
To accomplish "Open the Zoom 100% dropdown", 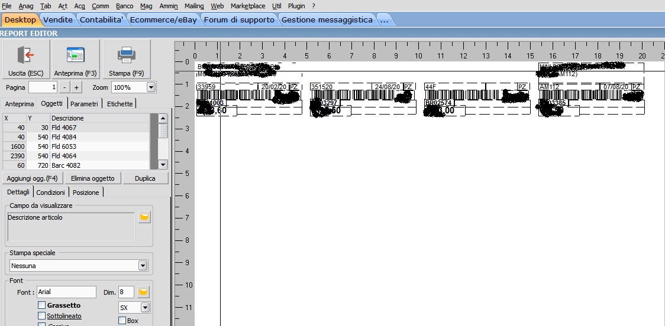I will point(150,87).
